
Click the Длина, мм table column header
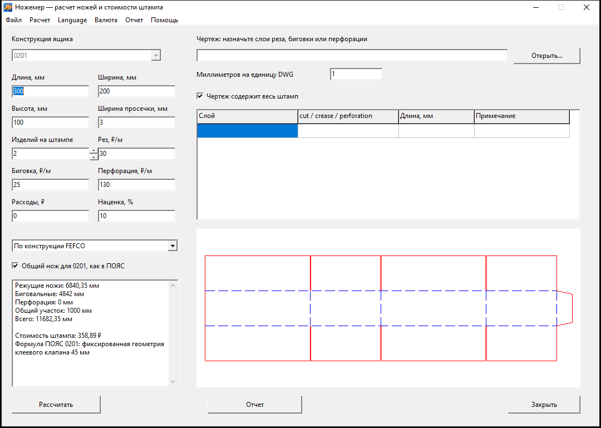pos(436,116)
